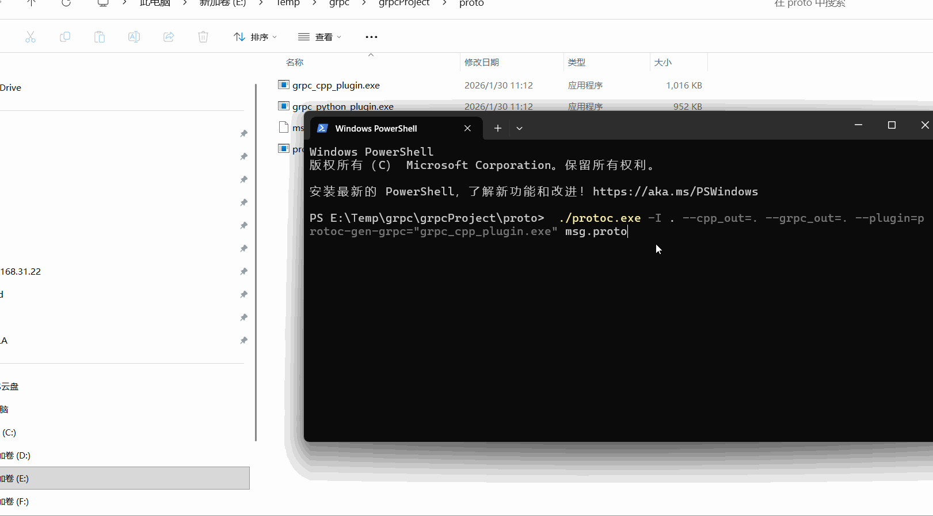Click the 修改日期 column header

(x=482, y=62)
